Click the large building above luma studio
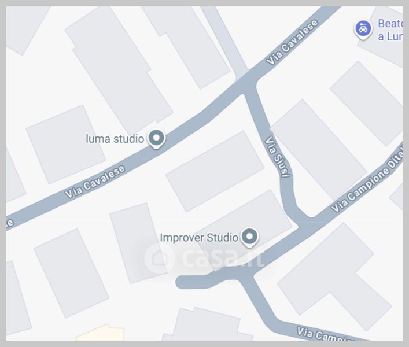 click(119, 69)
